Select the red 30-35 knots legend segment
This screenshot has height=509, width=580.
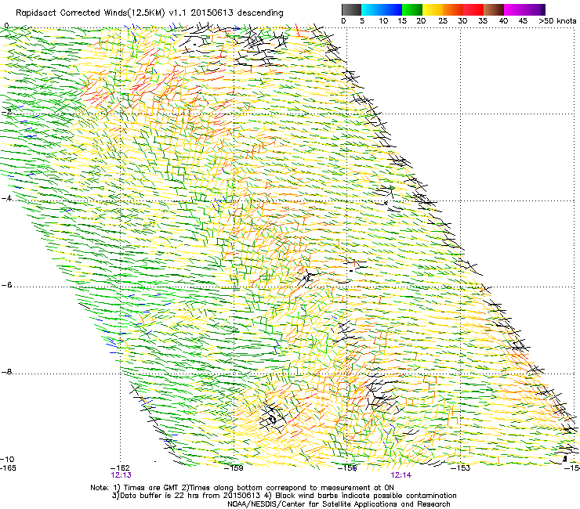pyautogui.click(x=473, y=9)
